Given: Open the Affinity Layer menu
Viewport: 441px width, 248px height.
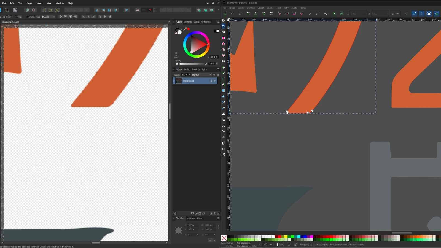Looking at the screenshot, I should (29, 3).
